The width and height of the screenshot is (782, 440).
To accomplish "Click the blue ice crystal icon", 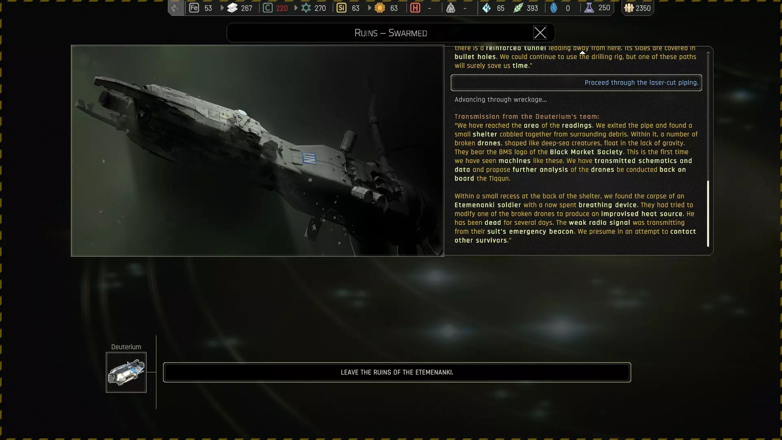I will coord(486,8).
